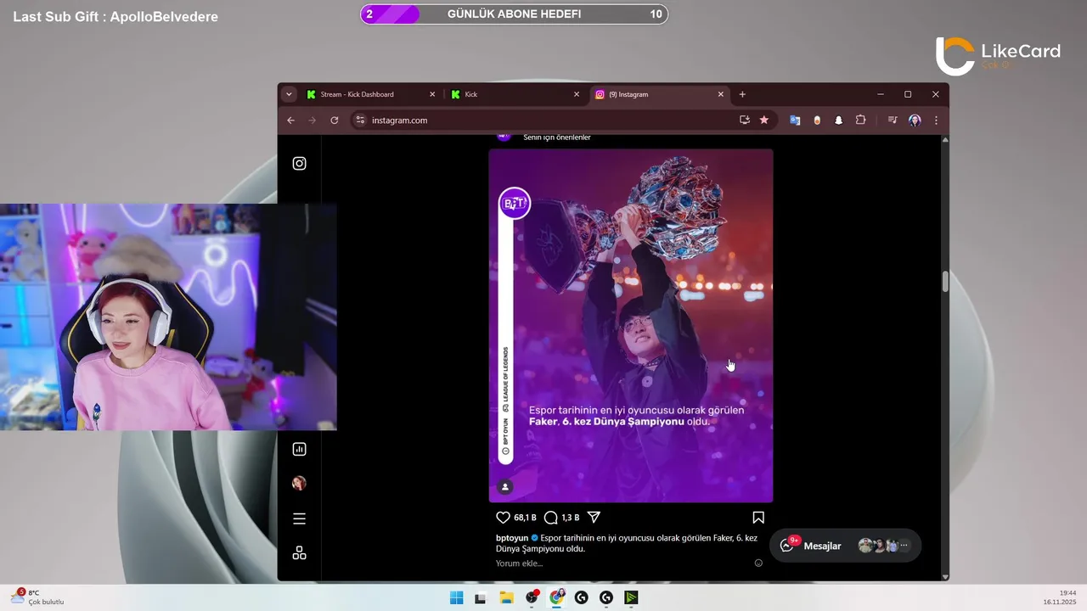Click the BPT round logo on the post image
The height and width of the screenshot is (611, 1087).
[515, 203]
